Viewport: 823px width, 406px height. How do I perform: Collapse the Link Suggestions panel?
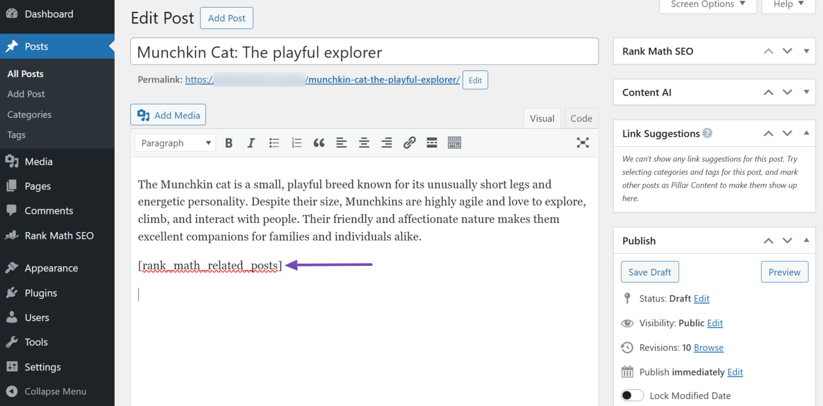click(x=806, y=133)
